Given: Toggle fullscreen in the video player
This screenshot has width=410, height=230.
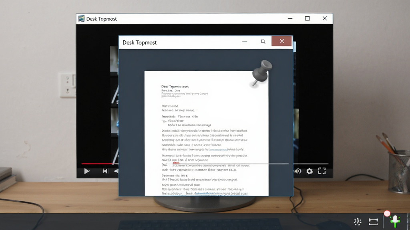Looking at the screenshot, I should (322, 171).
